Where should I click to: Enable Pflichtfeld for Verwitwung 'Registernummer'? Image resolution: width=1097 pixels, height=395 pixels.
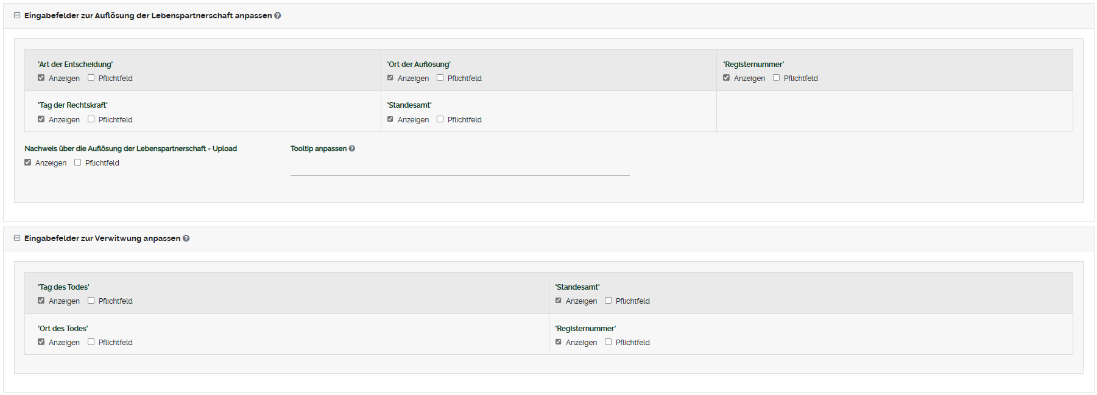(x=608, y=342)
